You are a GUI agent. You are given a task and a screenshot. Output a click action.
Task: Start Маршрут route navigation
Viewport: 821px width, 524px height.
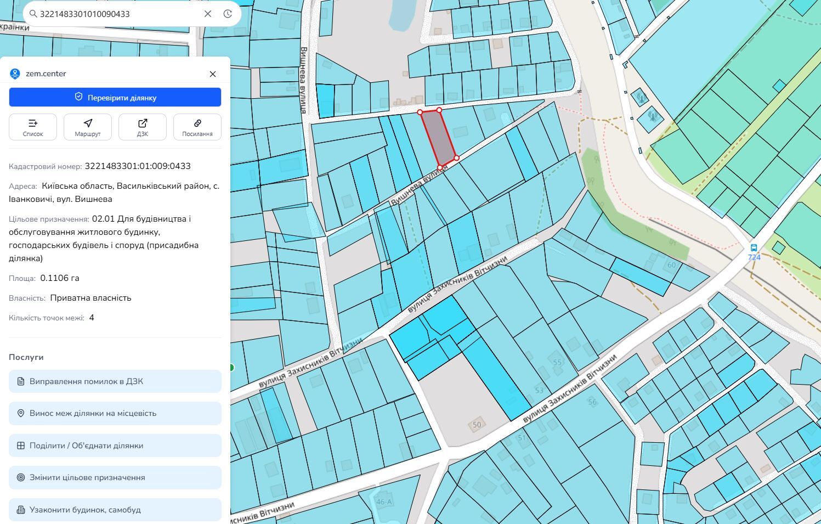pyautogui.click(x=88, y=127)
